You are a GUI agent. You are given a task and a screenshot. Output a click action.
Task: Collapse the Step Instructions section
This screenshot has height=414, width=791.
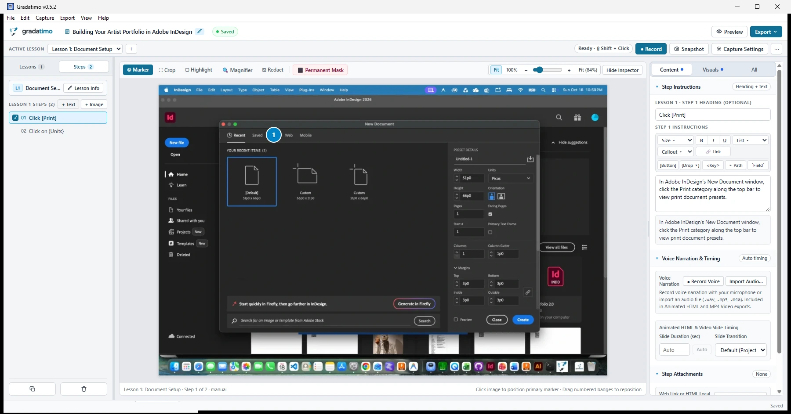(x=657, y=87)
